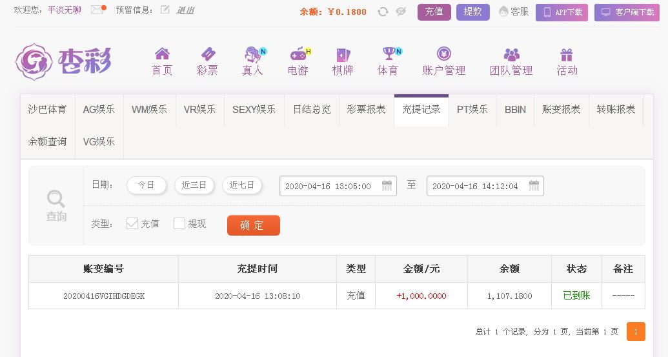This screenshot has height=357, width=668.
Task: Open the end date calendar picker
Action: pos(534,185)
